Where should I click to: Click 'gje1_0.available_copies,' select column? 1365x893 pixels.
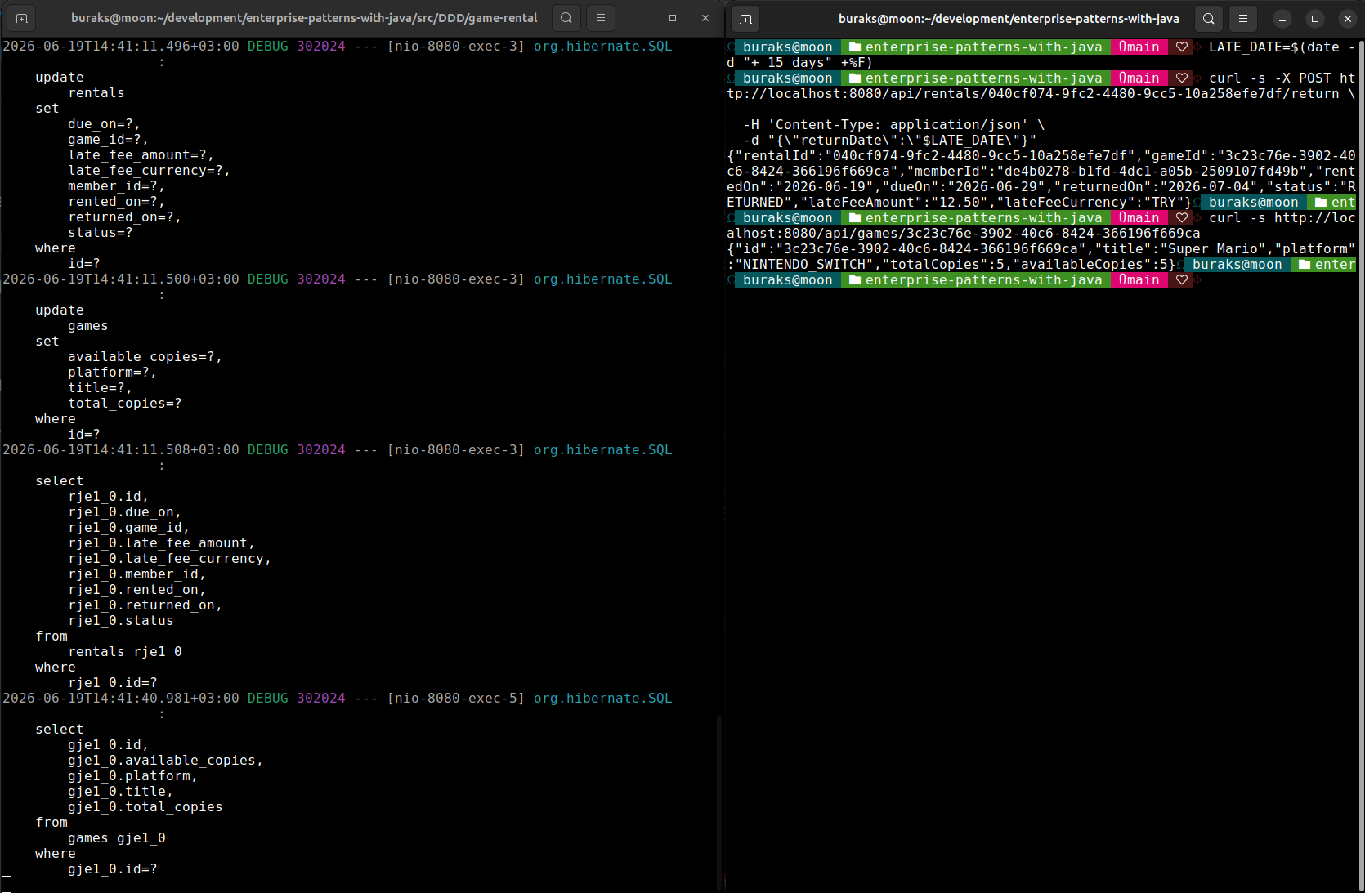[165, 761]
